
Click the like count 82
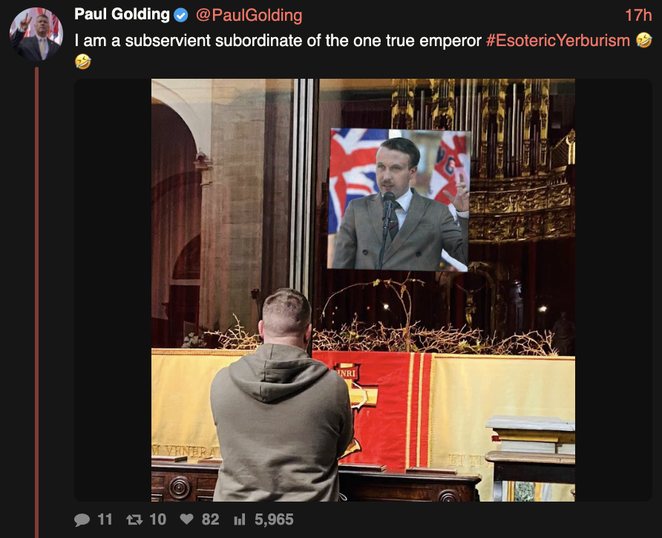coord(210,519)
